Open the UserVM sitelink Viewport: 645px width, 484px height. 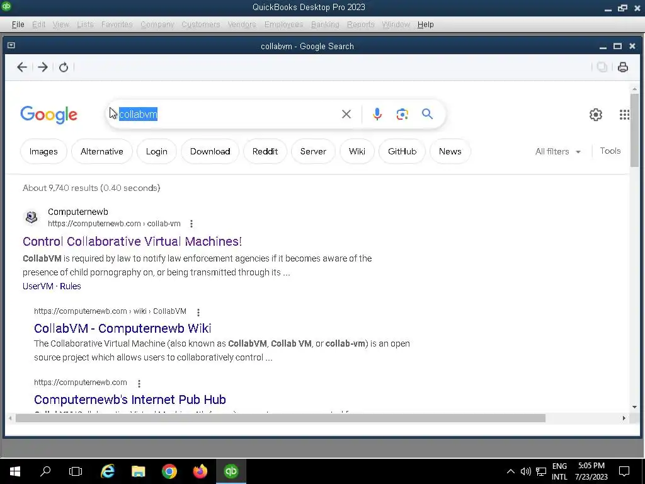click(x=38, y=286)
